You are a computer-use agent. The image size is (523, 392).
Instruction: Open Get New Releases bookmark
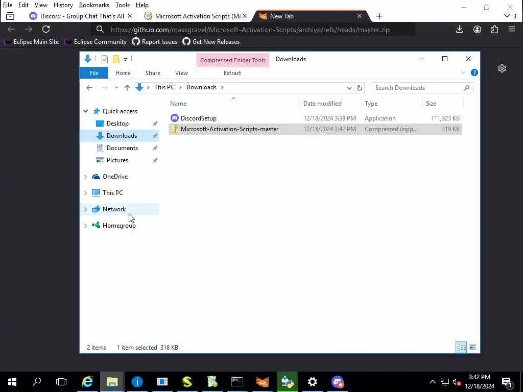tap(211, 42)
